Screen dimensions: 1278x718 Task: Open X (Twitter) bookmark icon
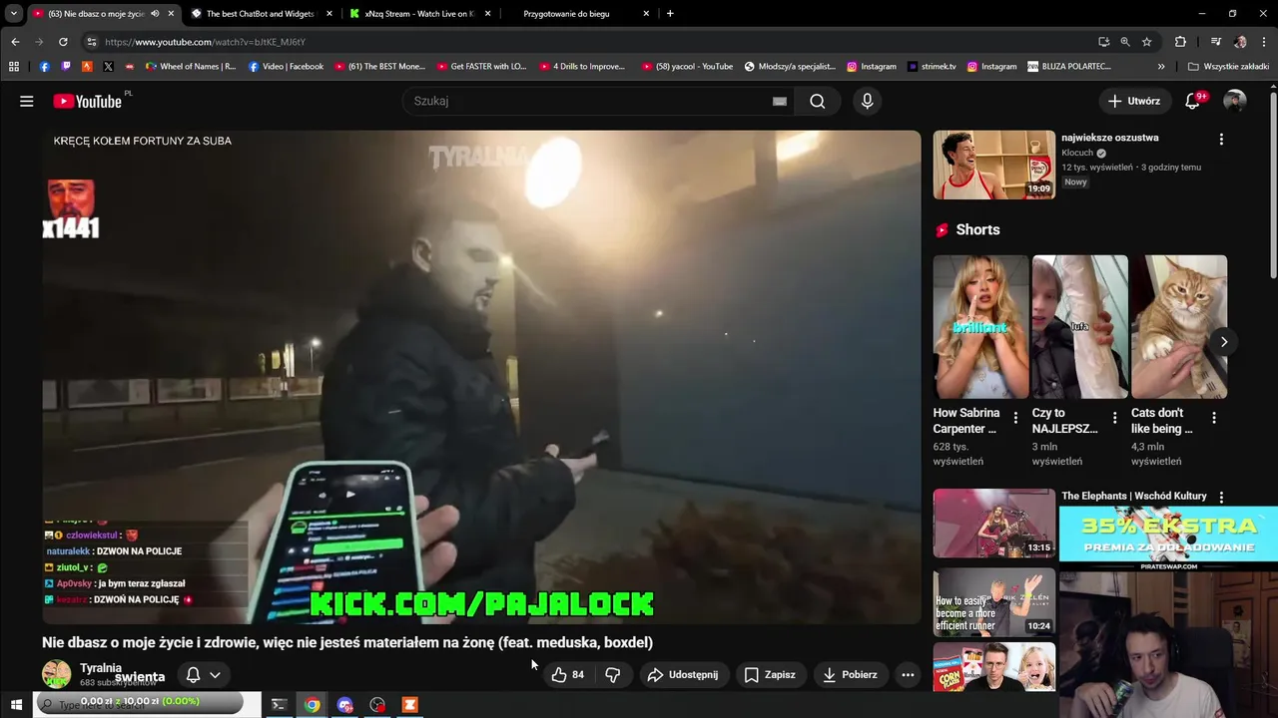pyautogui.click(x=108, y=67)
